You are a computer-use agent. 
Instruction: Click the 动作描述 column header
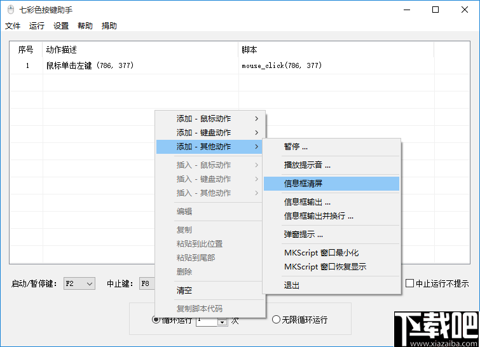coord(141,50)
